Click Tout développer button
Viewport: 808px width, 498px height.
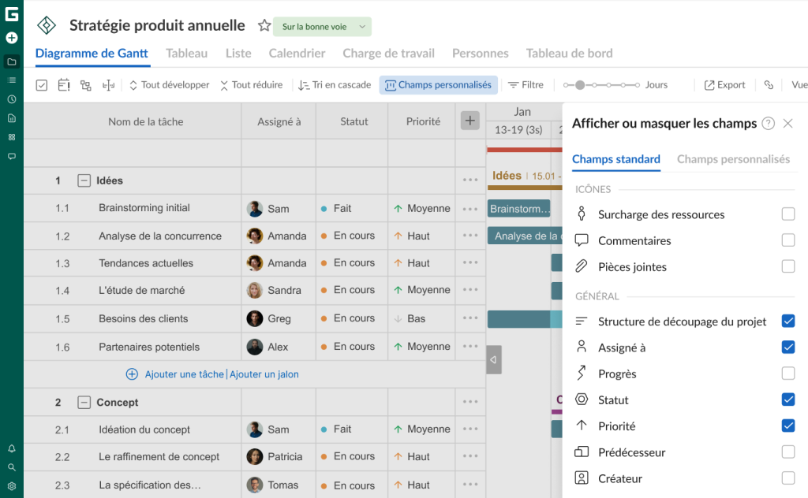coord(169,85)
